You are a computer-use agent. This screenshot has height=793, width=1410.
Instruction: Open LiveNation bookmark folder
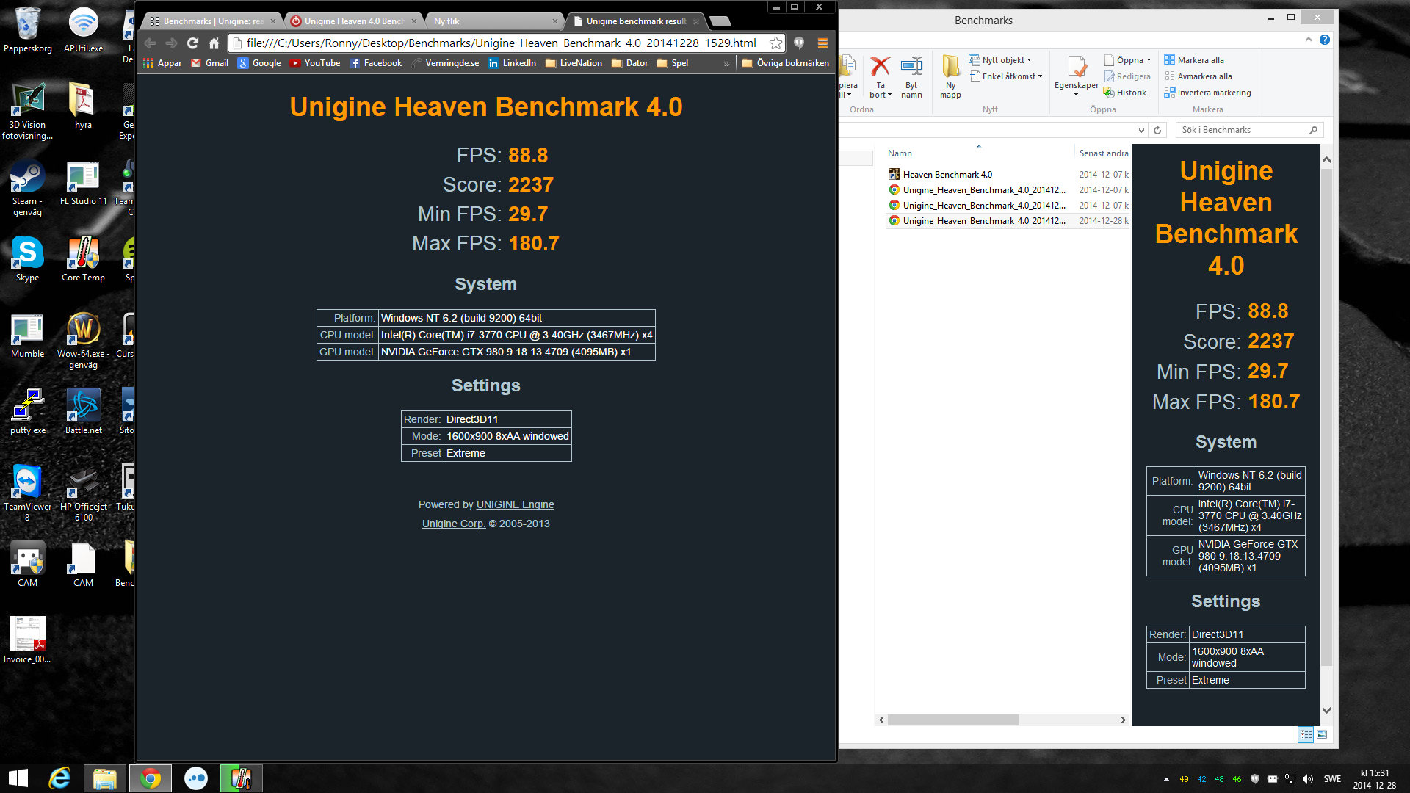pyautogui.click(x=574, y=63)
